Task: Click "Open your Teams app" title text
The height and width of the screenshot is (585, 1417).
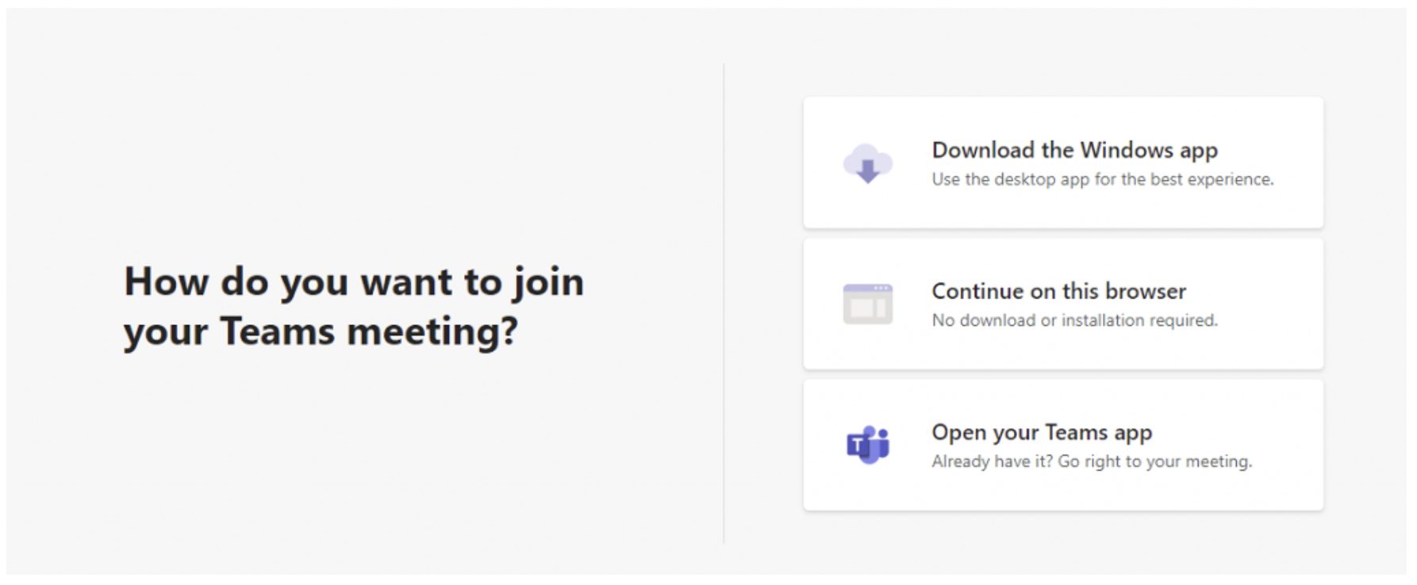Action: coord(1042,433)
